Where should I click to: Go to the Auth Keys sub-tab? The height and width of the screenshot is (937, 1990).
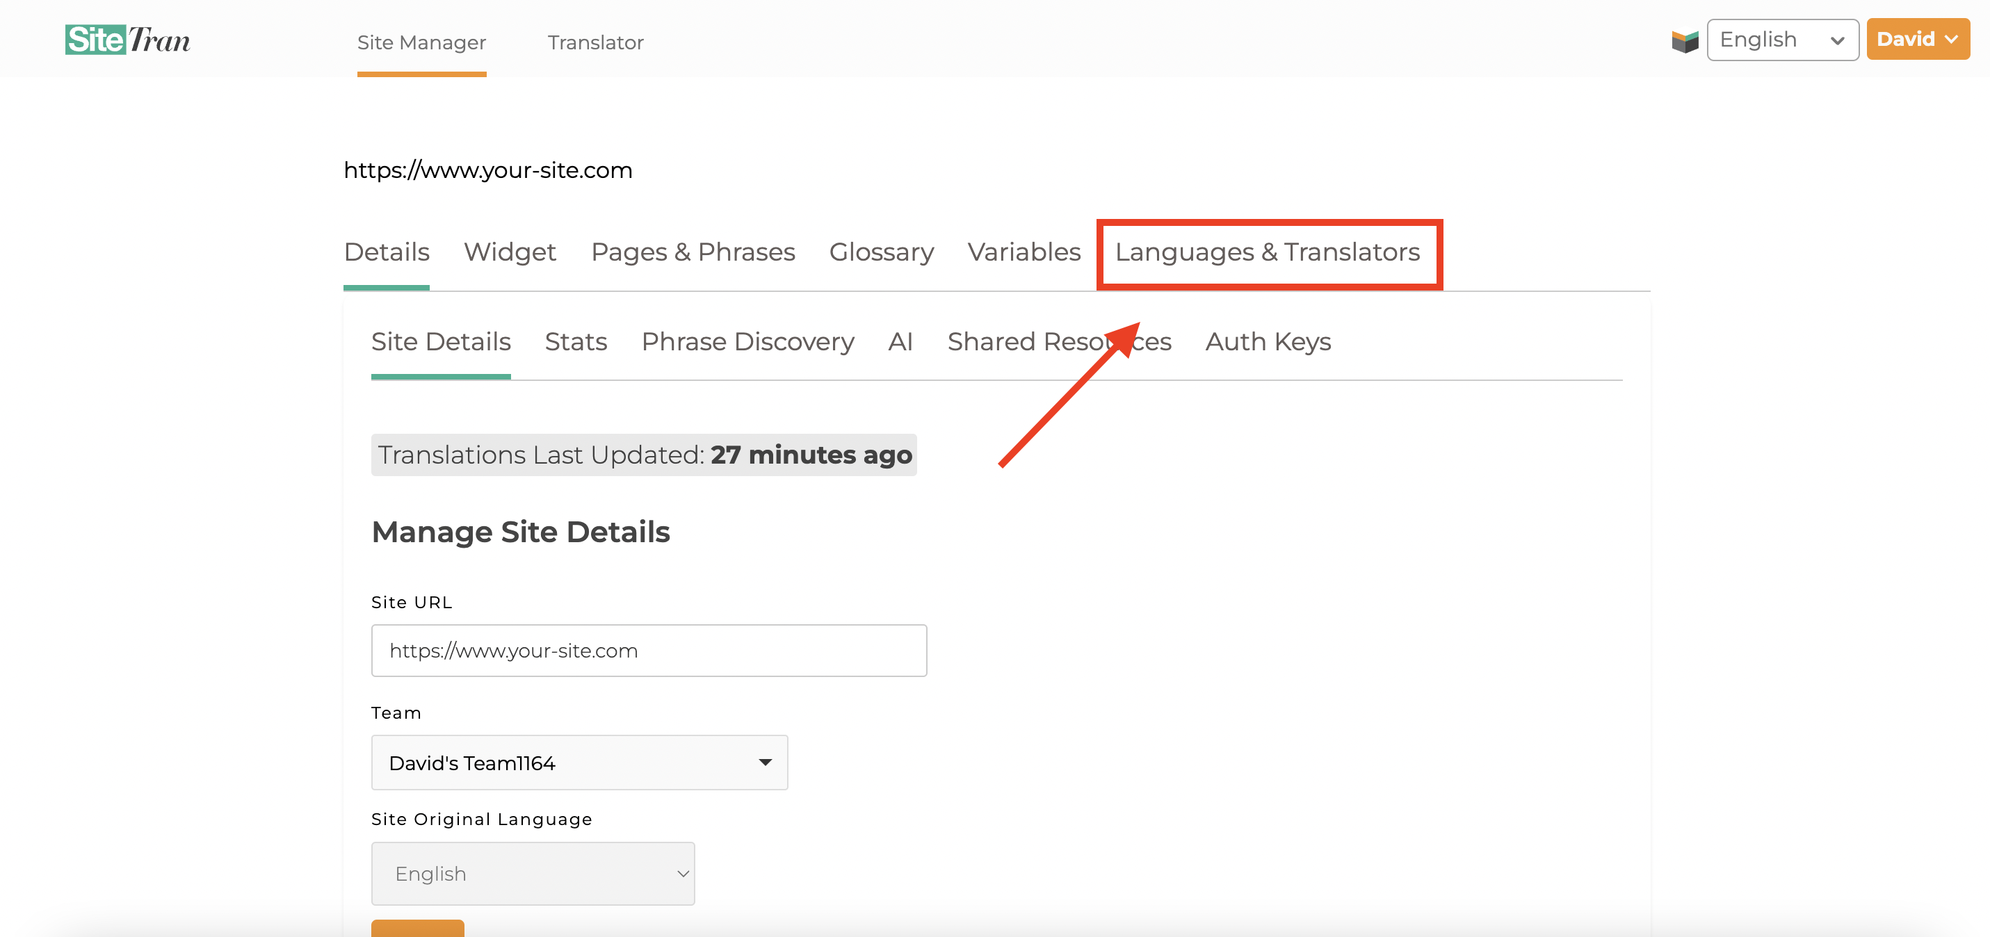pyautogui.click(x=1268, y=341)
